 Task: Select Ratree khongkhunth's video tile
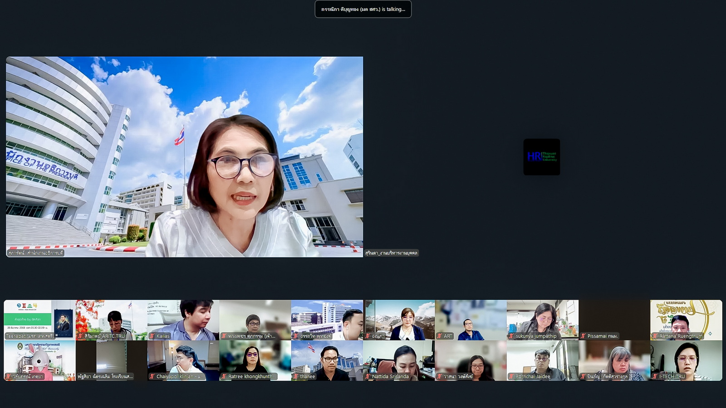(255, 360)
